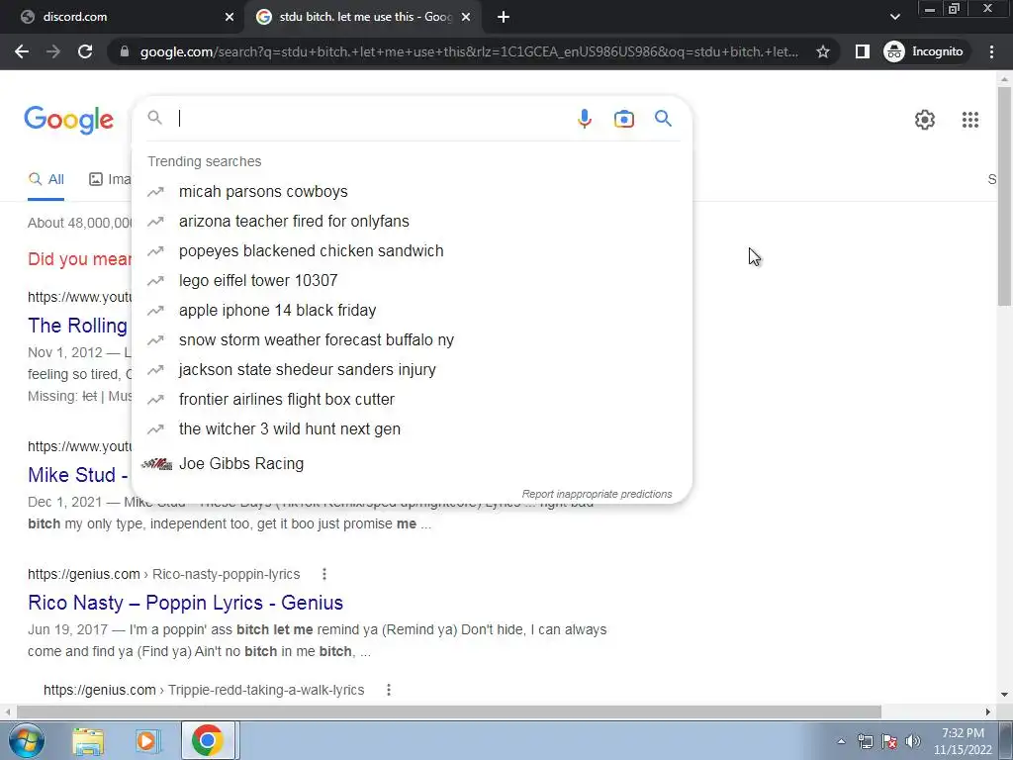This screenshot has width=1013, height=760.
Task: Click the blue magnifier search button
Action: 663,119
